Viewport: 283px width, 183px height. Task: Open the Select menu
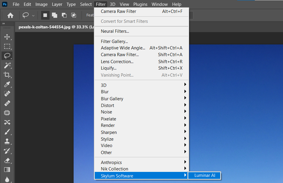point(86,4)
